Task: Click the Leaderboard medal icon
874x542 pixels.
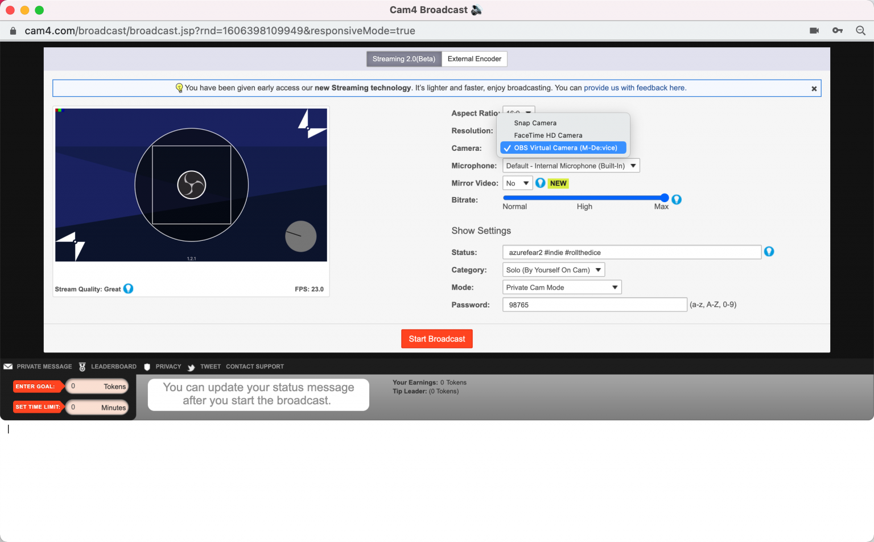Action: [83, 367]
